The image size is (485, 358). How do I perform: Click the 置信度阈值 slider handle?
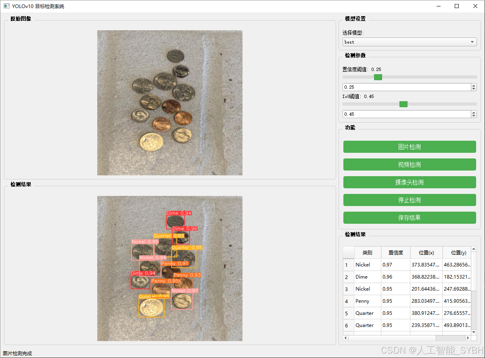378,77
